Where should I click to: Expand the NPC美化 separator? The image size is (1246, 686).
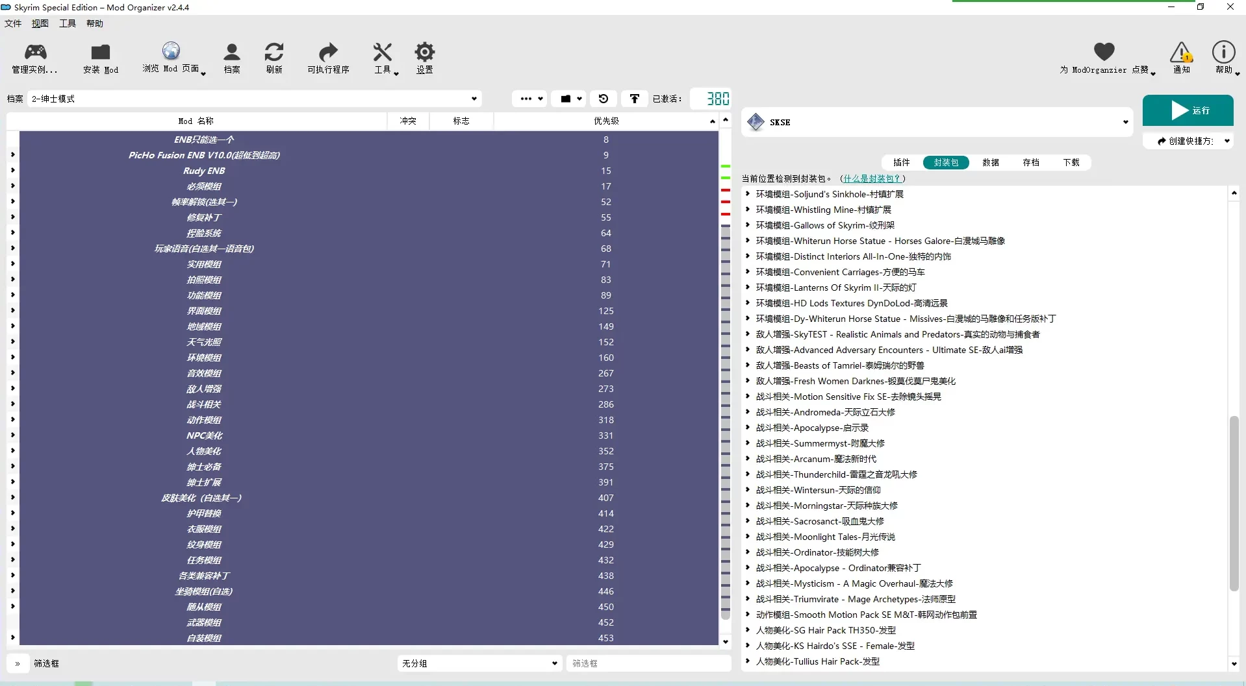pos(12,435)
